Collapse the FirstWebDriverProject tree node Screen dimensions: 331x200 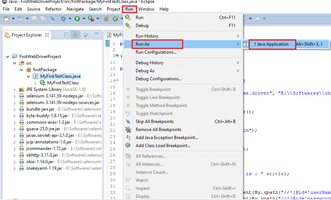(8, 57)
